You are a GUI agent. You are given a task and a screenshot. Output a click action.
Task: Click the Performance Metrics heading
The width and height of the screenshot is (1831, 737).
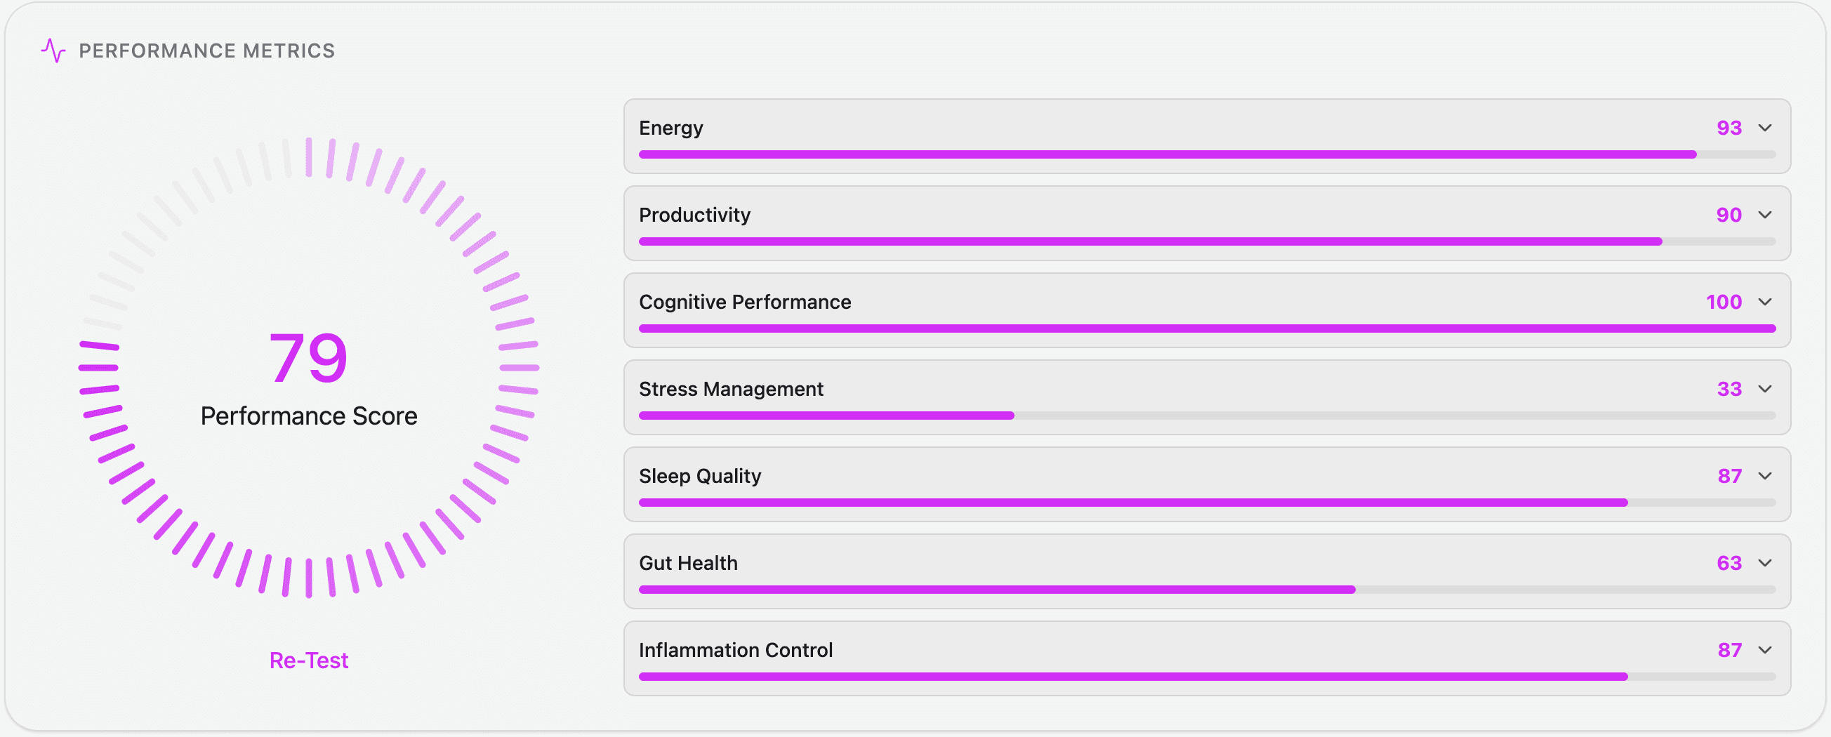207,51
